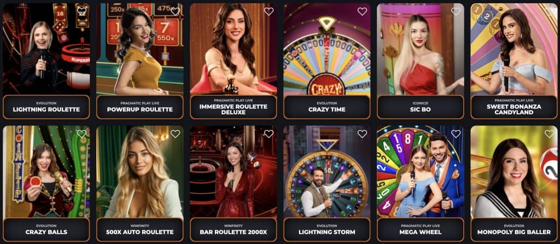
Task: Toggle heart on PowerUp Roulette card
Action: click(x=176, y=11)
